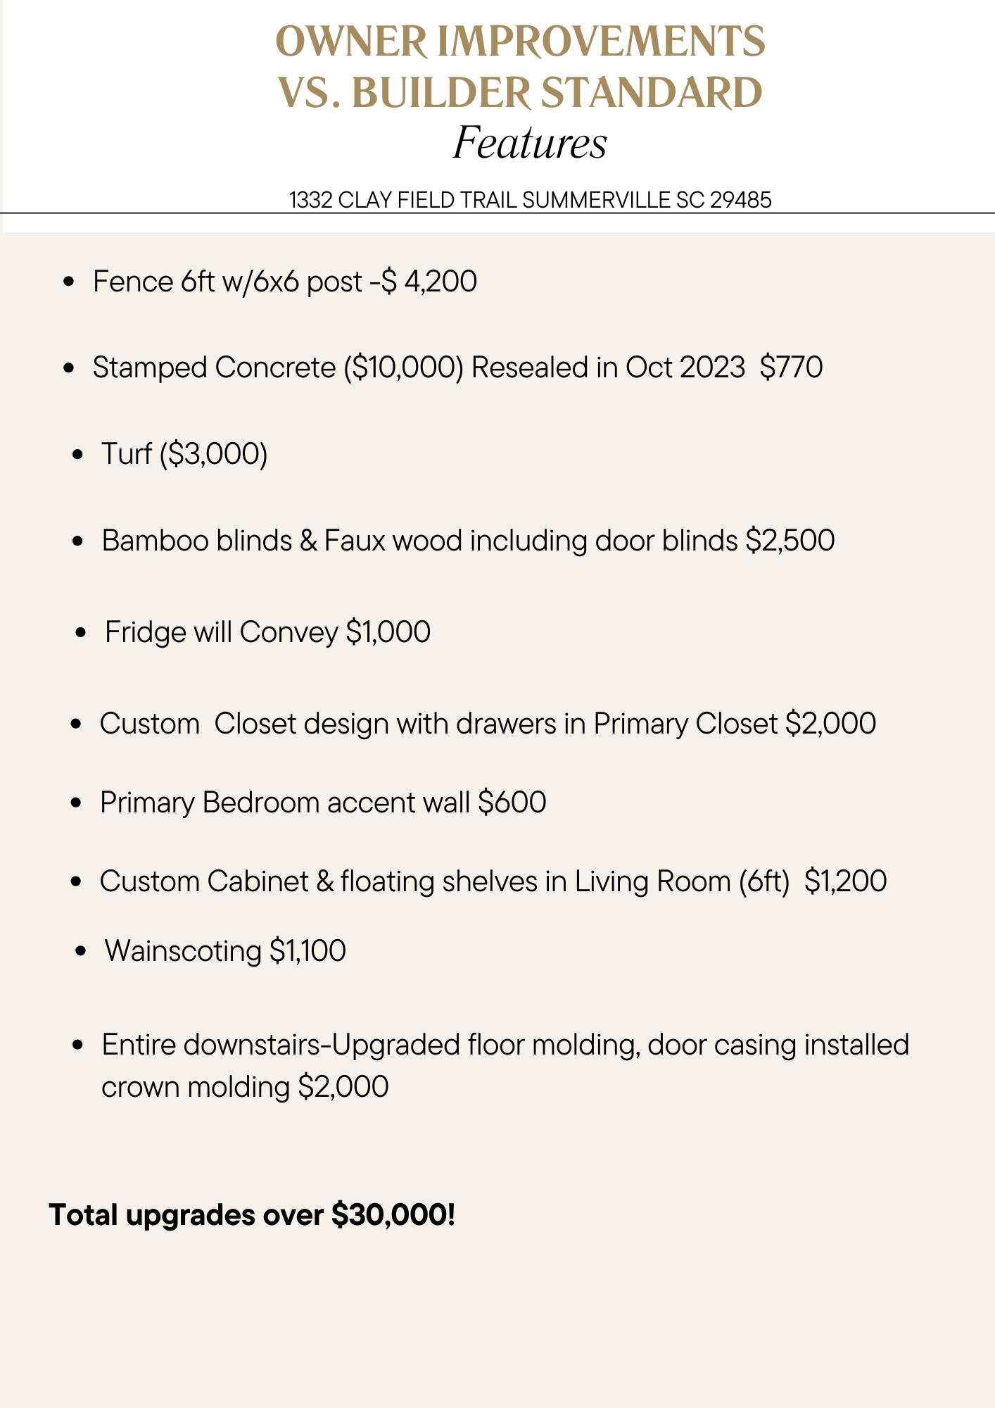Click the Custom Closet design line
The image size is (995, 1408).
click(488, 724)
